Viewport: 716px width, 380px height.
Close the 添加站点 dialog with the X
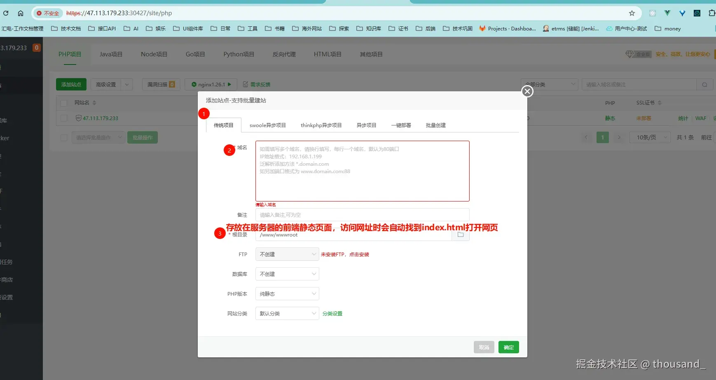tap(527, 91)
